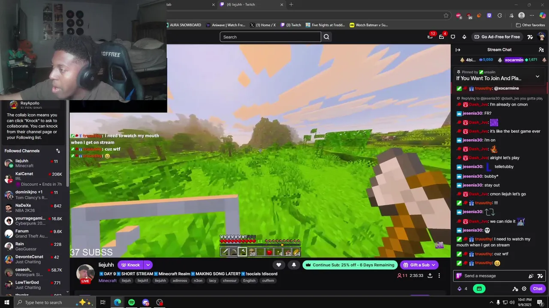Open browser Settings and more ellipsis
This screenshot has height=308, width=549.
[532, 15]
